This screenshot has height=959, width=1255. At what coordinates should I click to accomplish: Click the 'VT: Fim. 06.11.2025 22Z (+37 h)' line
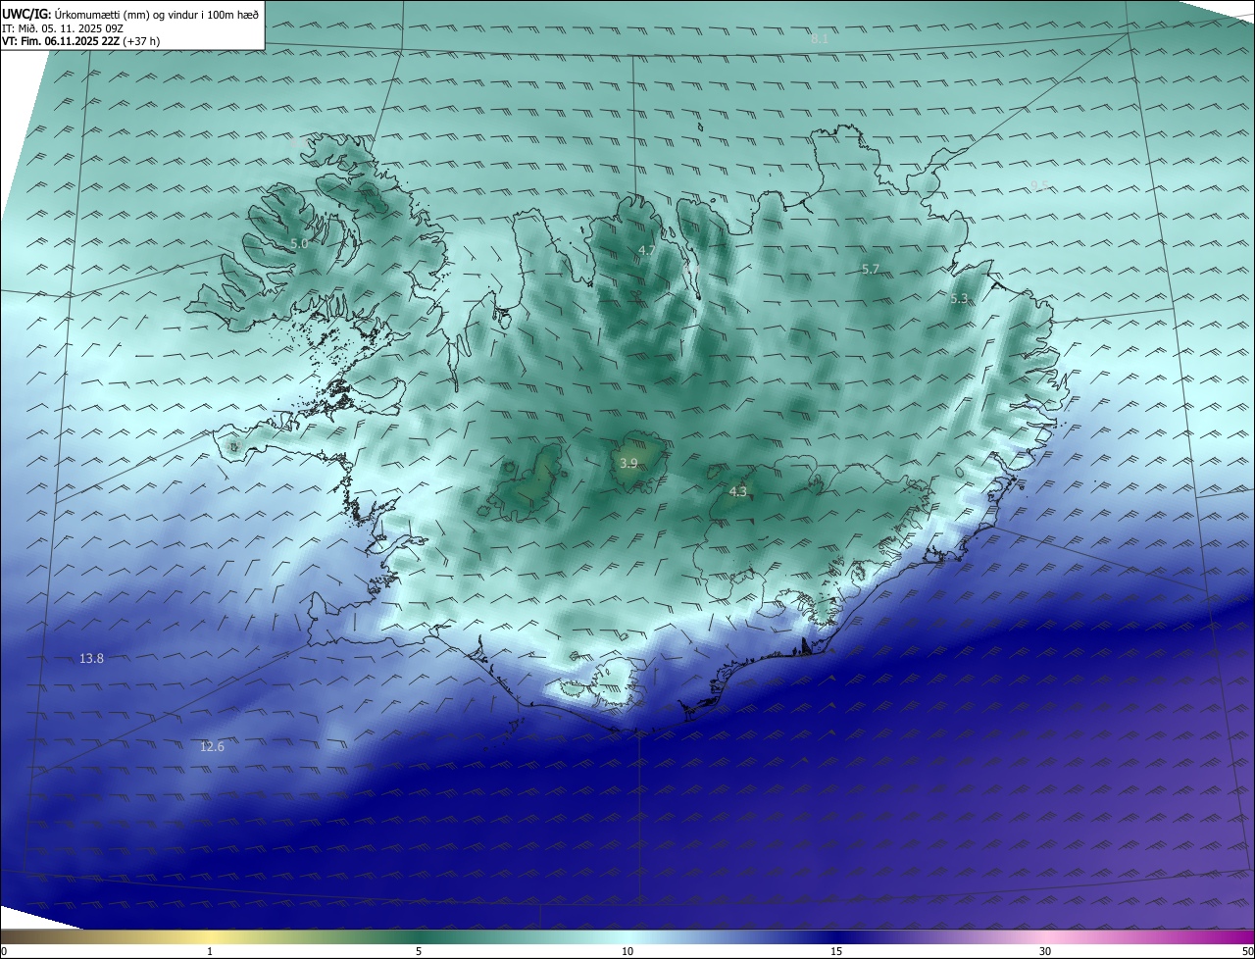point(80,41)
